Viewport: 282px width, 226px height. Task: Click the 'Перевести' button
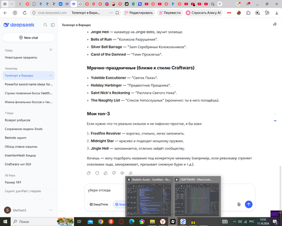pyautogui.click(x=170, y=13)
